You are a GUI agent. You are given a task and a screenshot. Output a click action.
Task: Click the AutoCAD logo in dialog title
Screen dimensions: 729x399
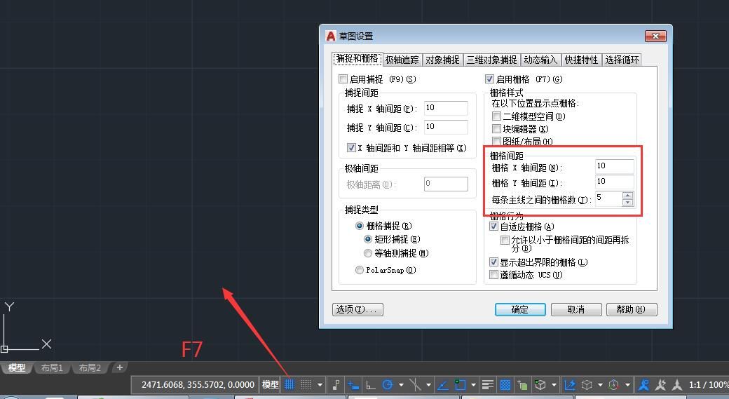331,36
